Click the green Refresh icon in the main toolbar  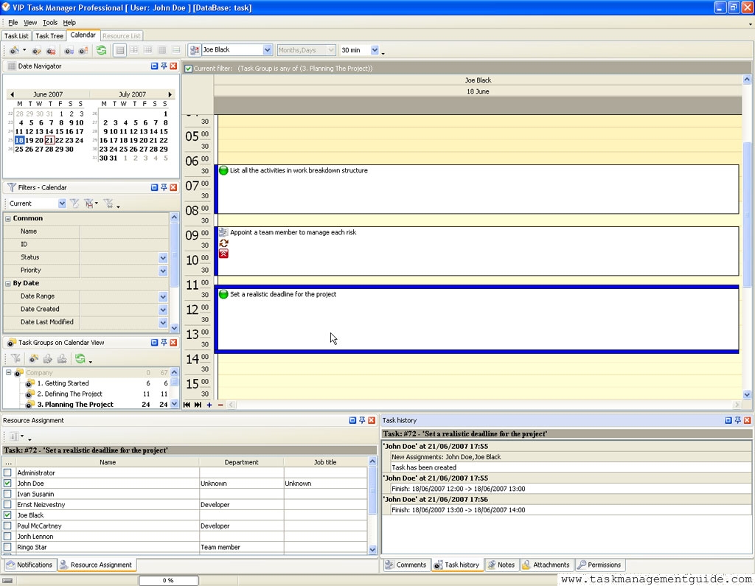(x=101, y=50)
